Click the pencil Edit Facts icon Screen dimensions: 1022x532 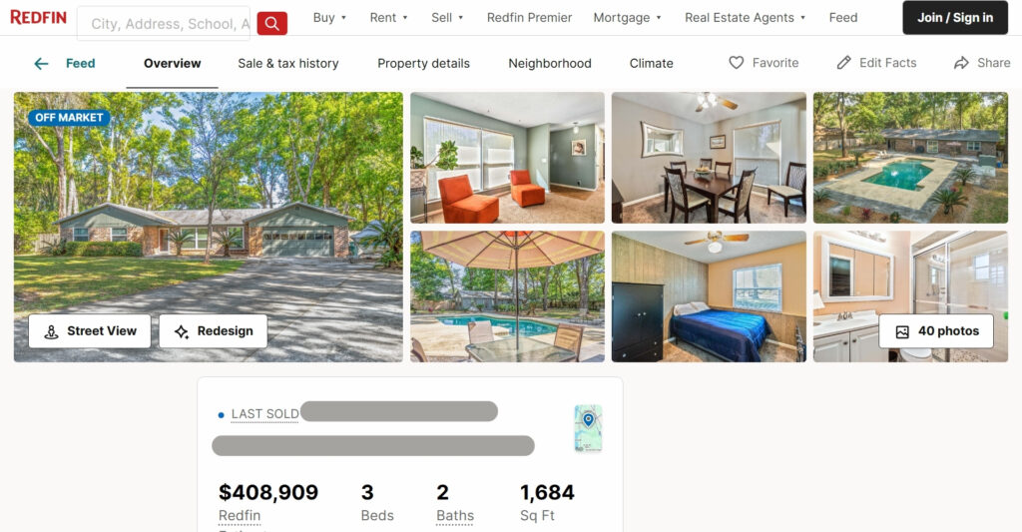point(844,63)
